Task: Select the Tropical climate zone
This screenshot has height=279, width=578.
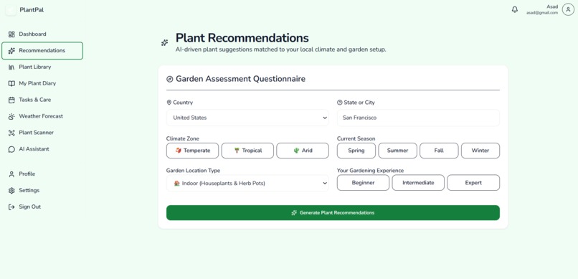Action: click(x=247, y=151)
